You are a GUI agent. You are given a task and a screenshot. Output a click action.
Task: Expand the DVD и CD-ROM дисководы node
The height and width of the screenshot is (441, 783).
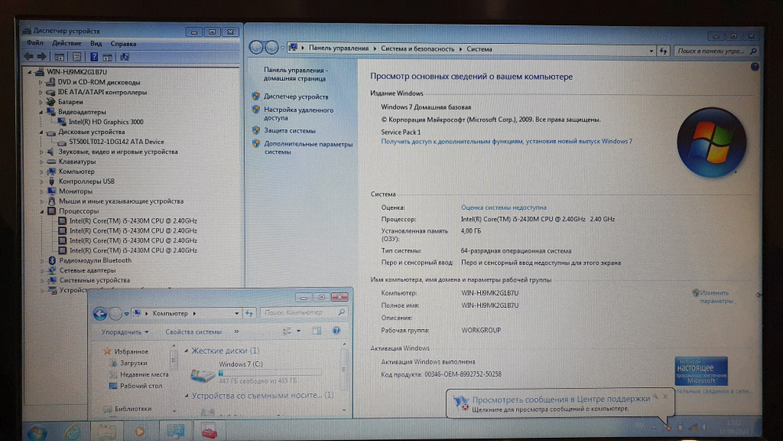coord(41,82)
